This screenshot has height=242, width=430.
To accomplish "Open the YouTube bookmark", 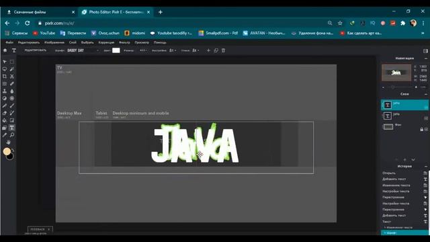I will pyautogui.click(x=44, y=33).
